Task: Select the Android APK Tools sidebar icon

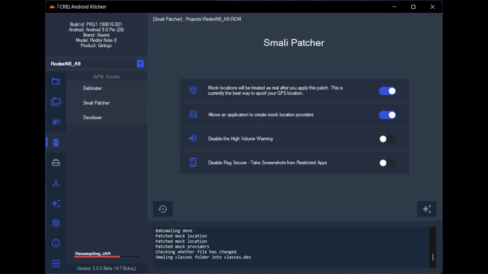Action: pyautogui.click(x=56, y=142)
